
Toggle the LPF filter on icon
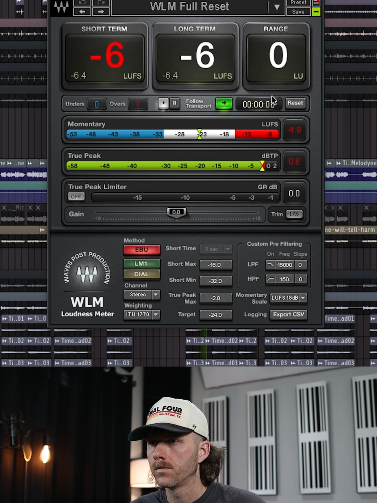(270, 265)
